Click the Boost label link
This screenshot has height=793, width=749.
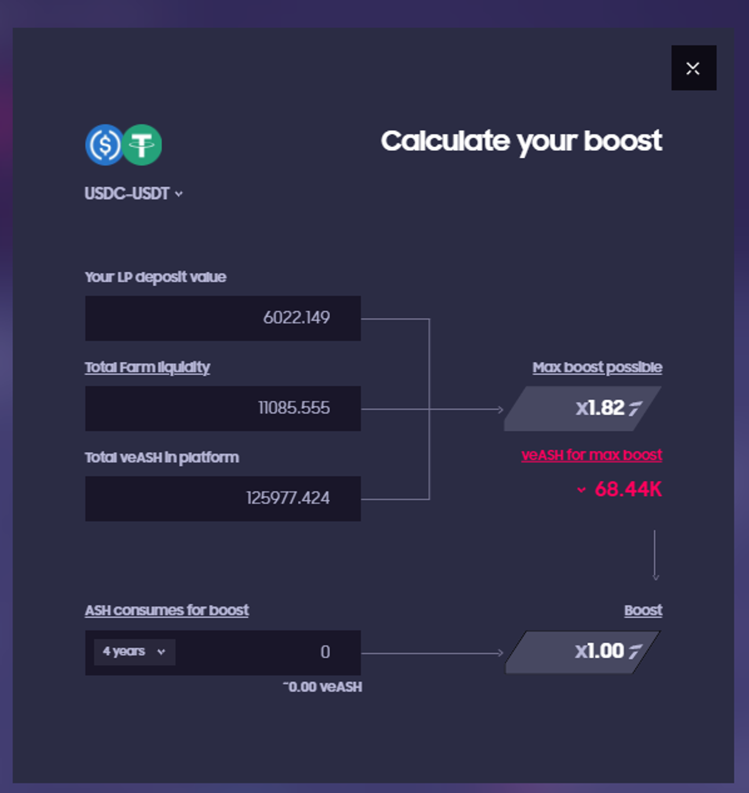coord(643,611)
